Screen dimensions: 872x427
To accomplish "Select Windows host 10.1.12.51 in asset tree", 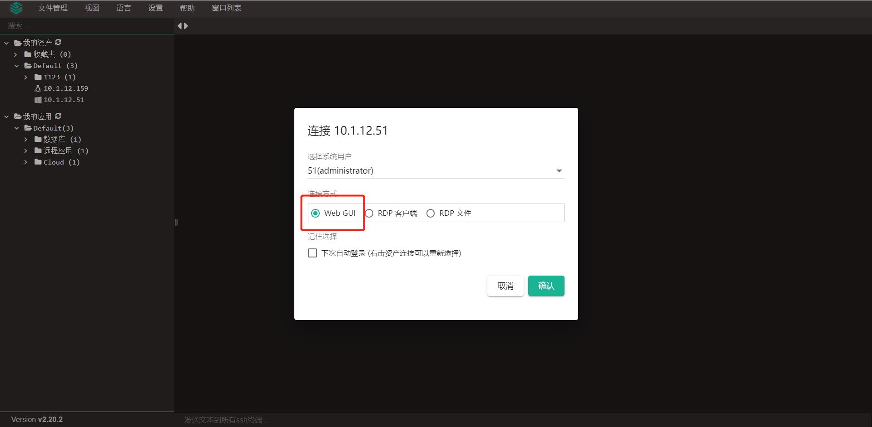I will (x=64, y=100).
